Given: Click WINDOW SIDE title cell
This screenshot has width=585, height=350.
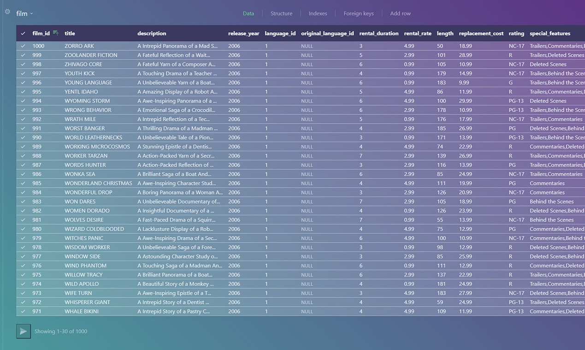Looking at the screenshot, I should pos(83,256).
